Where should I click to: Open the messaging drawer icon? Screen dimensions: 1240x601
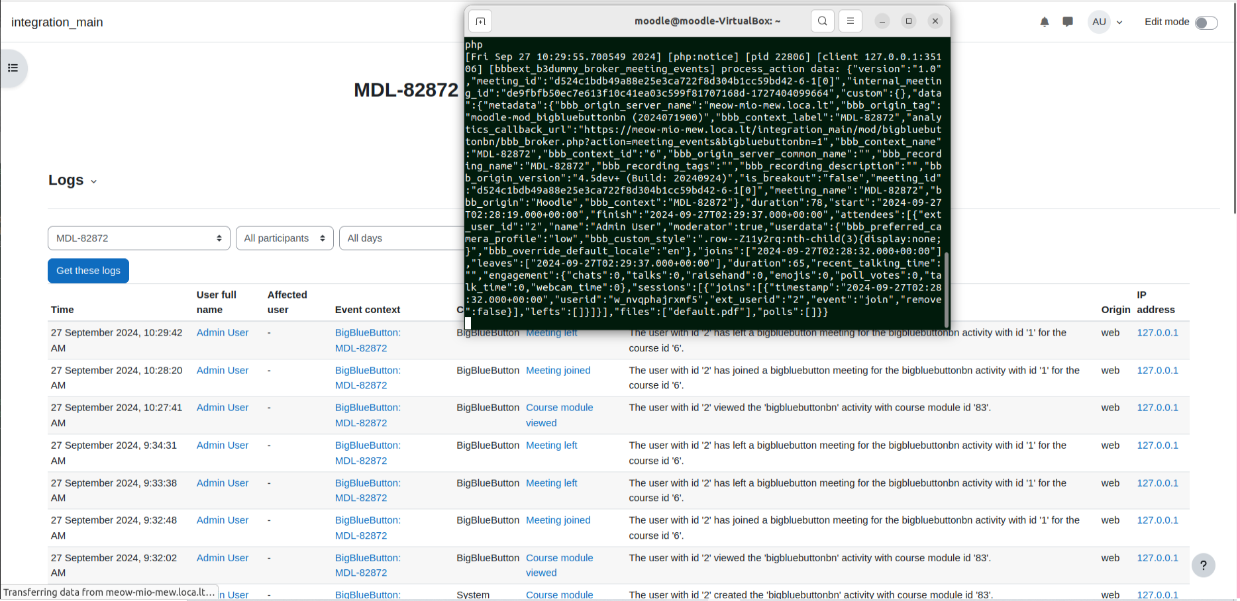pos(1068,22)
